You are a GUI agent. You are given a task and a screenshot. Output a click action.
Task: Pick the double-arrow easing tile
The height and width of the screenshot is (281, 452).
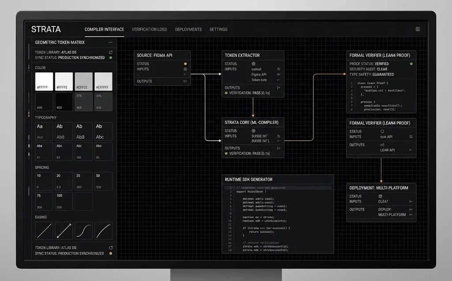point(64,231)
